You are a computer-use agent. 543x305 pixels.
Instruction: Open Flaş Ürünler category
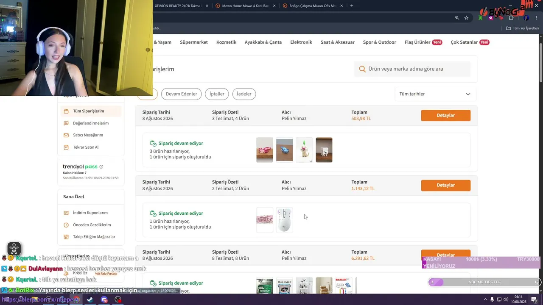point(423,42)
